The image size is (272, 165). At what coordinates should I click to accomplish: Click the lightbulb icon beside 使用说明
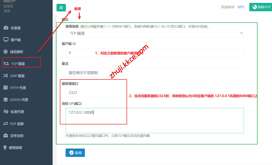click(5, 147)
